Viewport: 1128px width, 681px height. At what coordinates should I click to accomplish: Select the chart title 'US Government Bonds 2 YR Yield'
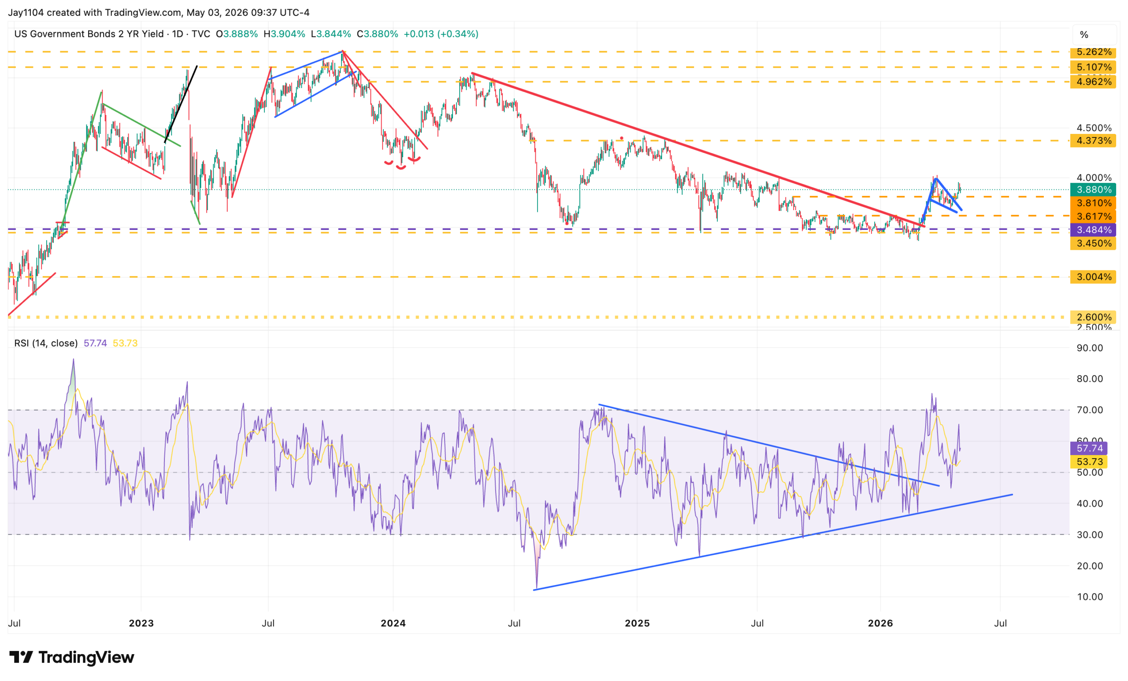[89, 34]
